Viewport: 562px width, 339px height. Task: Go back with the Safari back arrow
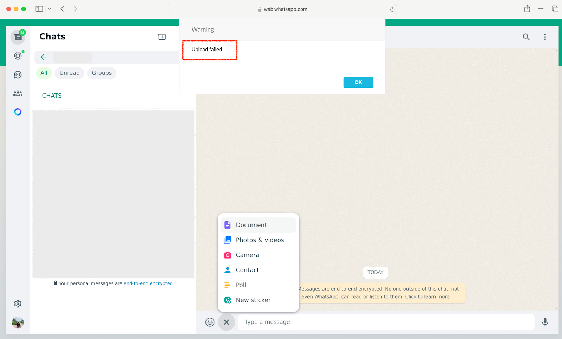click(x=62, y=9)
